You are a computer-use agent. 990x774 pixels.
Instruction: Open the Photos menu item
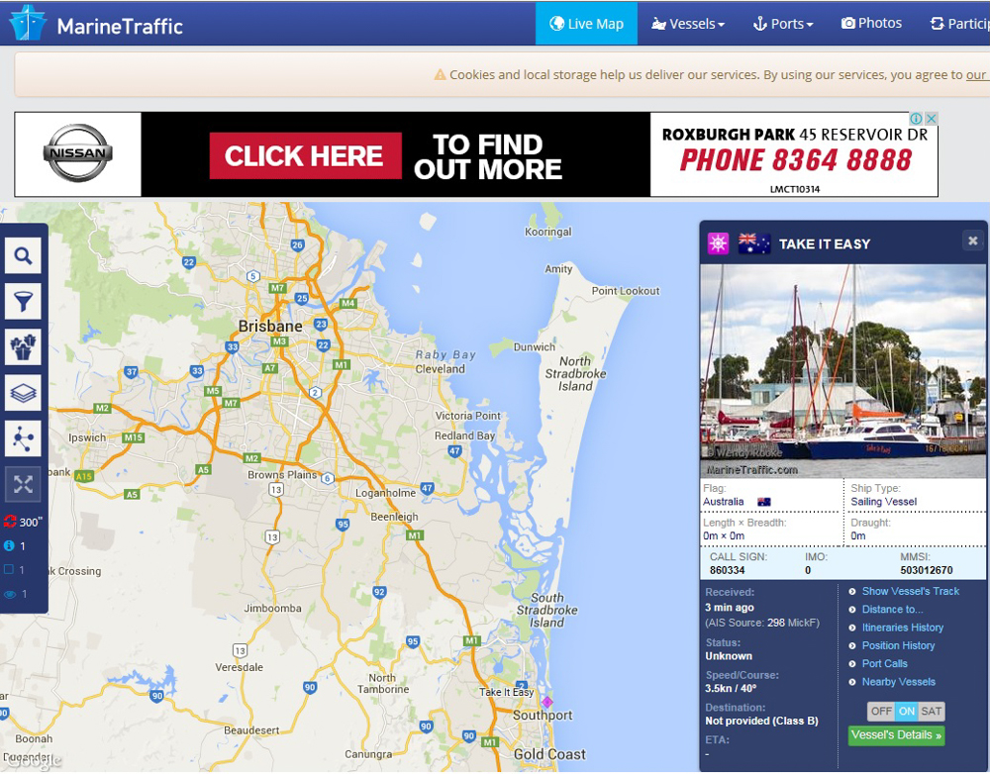pos(871,24)
